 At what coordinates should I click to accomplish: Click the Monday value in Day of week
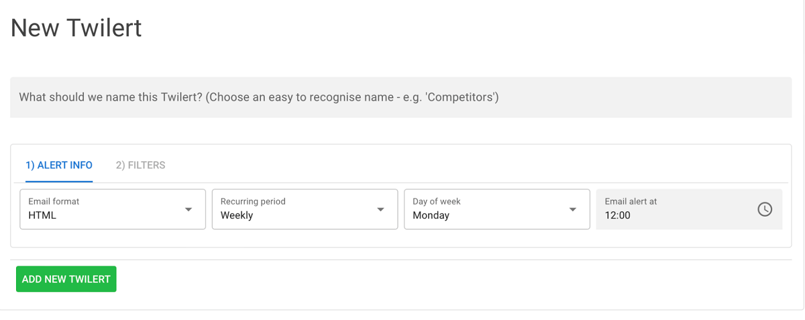[x=431, y=216]
